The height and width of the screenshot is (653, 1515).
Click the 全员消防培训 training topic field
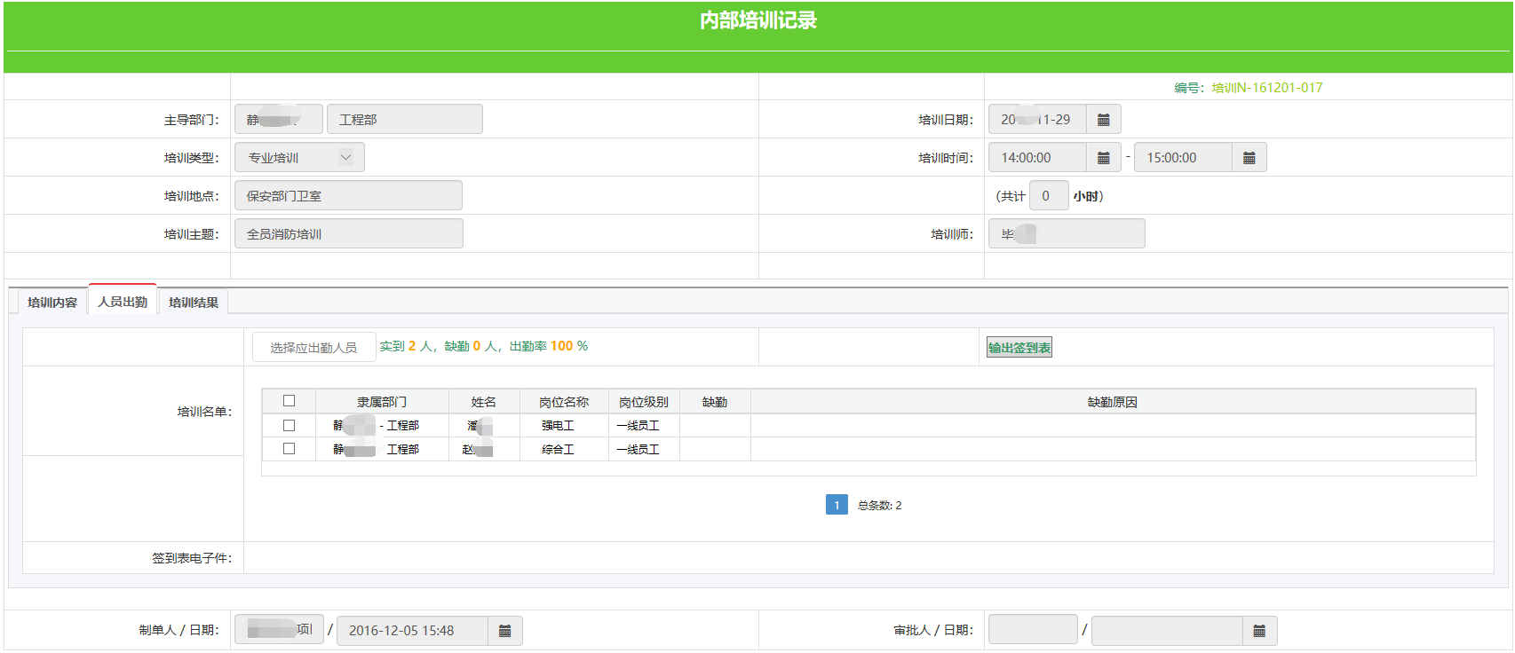(x=348, y=234)
